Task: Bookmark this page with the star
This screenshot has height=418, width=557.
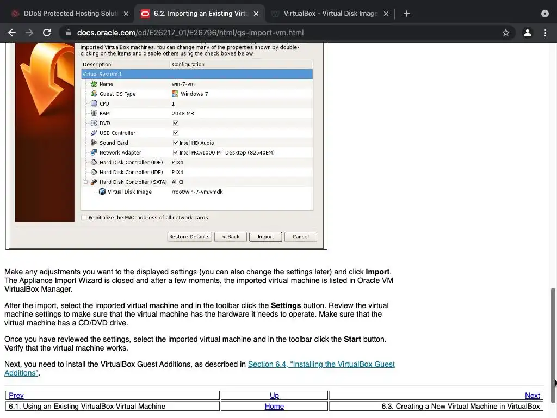Action: coord(506,33)
